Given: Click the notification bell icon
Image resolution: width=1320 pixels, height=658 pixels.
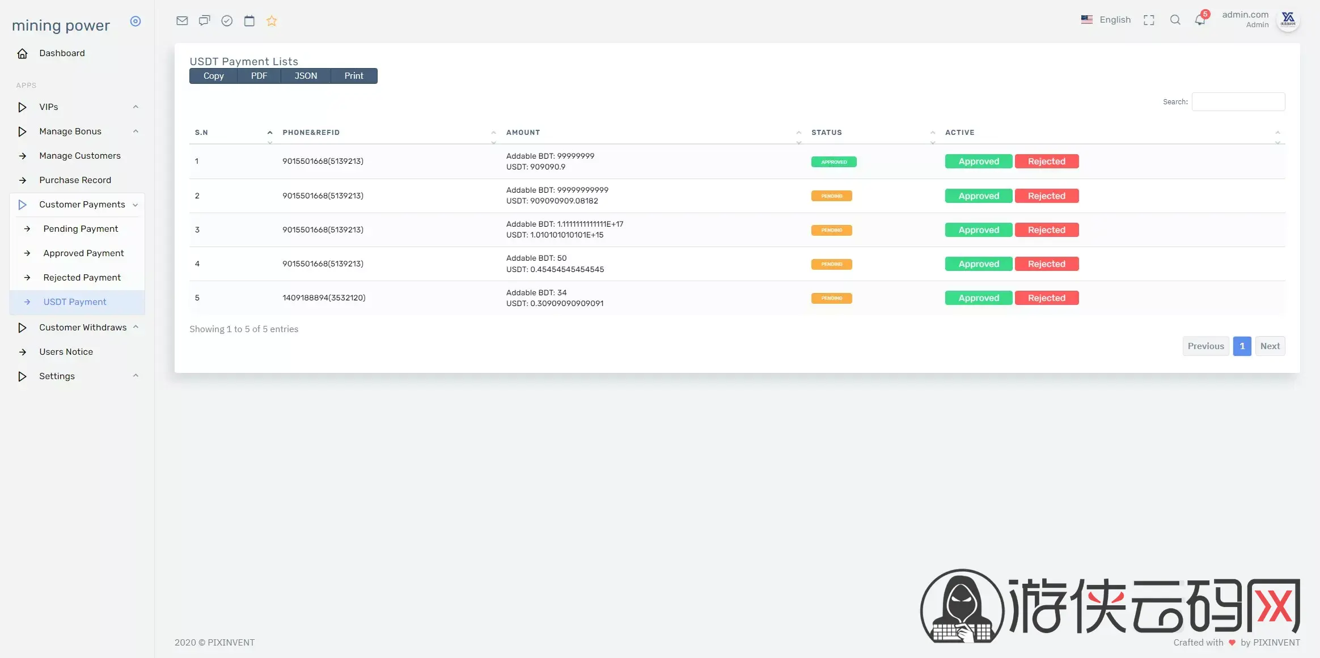Looking at the screenshot, I should pos(1200,20).
